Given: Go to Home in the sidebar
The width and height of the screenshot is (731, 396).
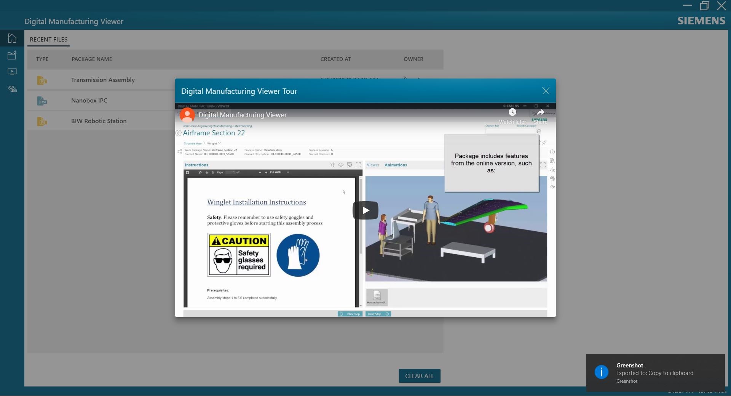Looking at the screenshot, I should click(x=12, y=38).
